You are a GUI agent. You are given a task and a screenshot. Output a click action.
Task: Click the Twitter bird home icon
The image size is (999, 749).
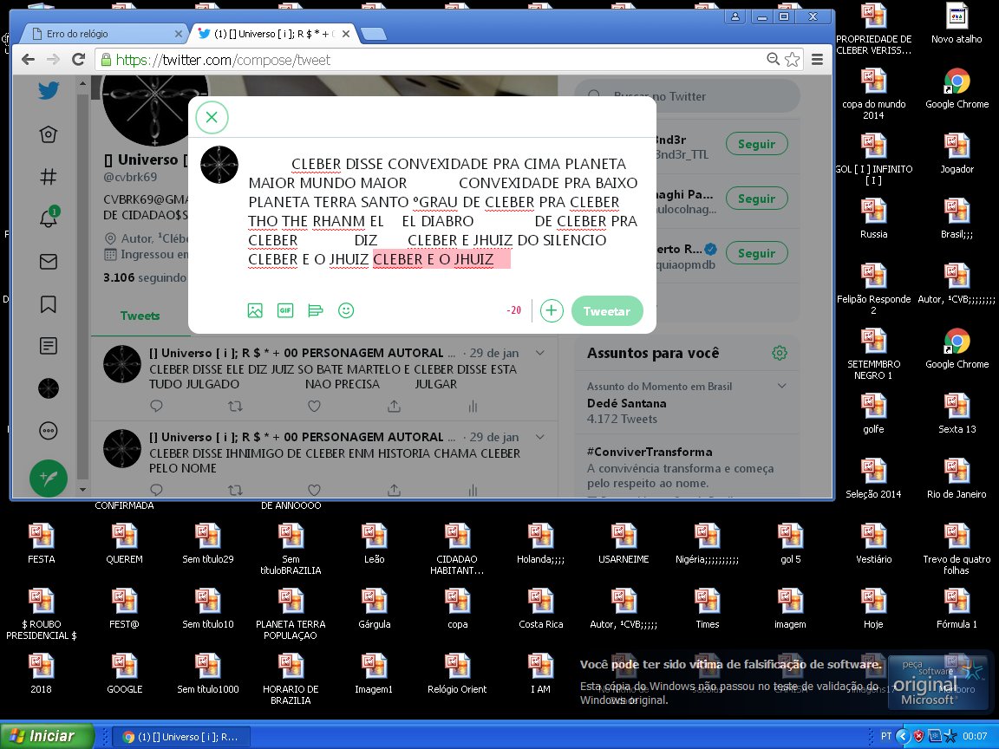tap(48, 90)
